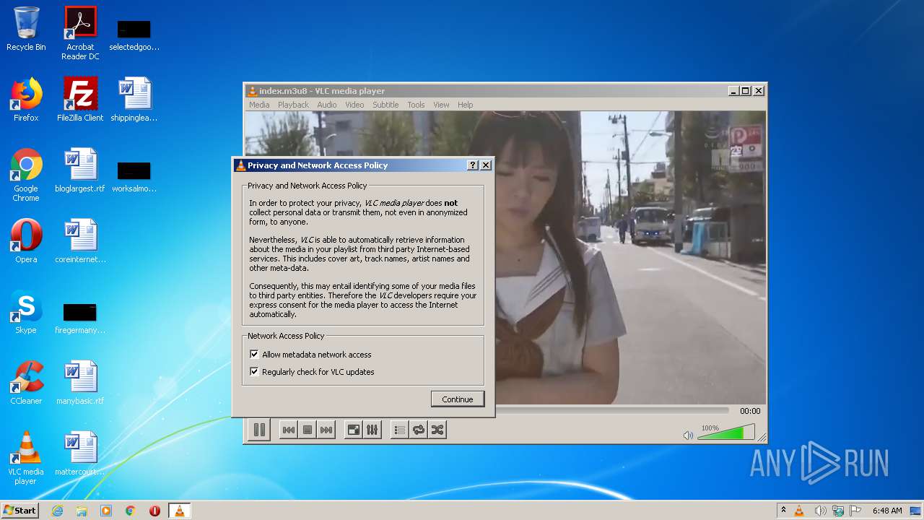
Task: Show extended settings equalizer icon
Action: click(372, 430)
